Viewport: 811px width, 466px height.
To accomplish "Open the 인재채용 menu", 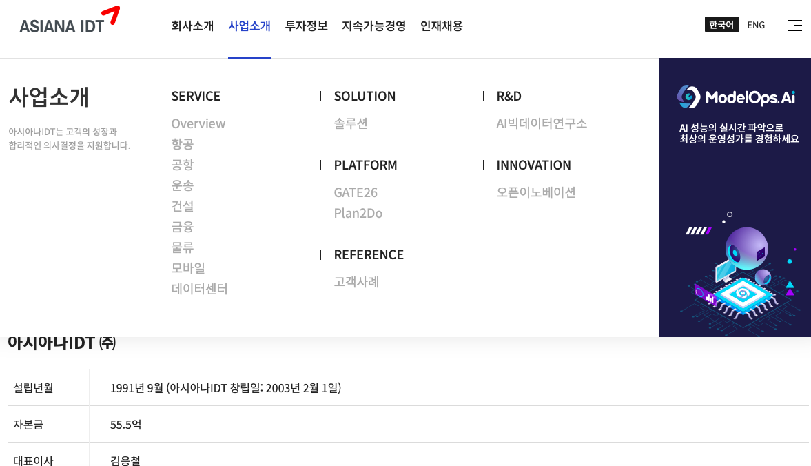I will click(x=441, y=26).
